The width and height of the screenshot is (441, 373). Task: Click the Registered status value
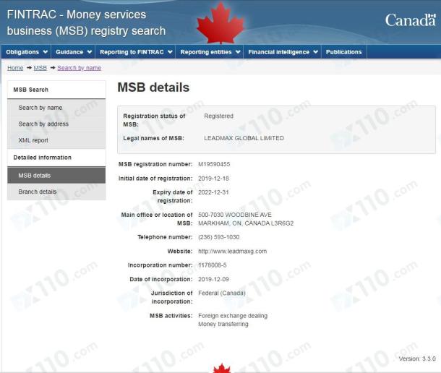pos(218,116)
